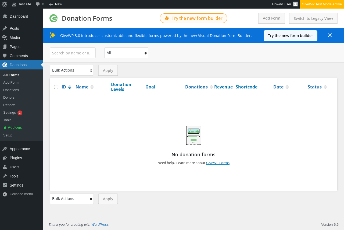Toggle the select all forms checkbox
This screenshot has width=344, height=230.
56,87
